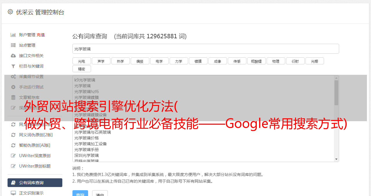This screenshot has width=371, height=196.
Task: Click the gear logo beside 优采云
Action: [10, 12]
